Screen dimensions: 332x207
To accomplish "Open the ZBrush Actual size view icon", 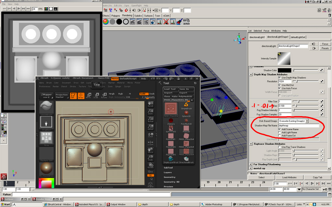I will (150, 119).
